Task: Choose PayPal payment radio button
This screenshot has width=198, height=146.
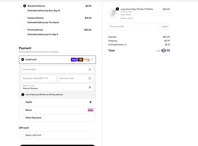Action: 23,102
